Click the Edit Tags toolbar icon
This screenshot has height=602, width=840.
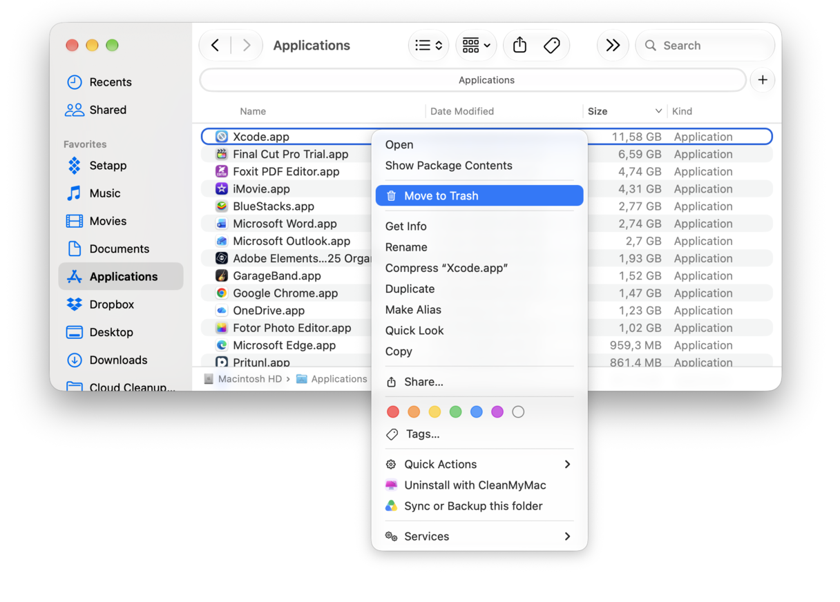pos(552,46)
